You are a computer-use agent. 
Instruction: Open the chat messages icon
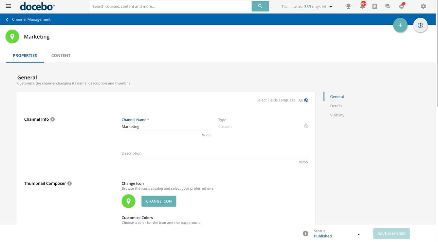pos(388,6)
